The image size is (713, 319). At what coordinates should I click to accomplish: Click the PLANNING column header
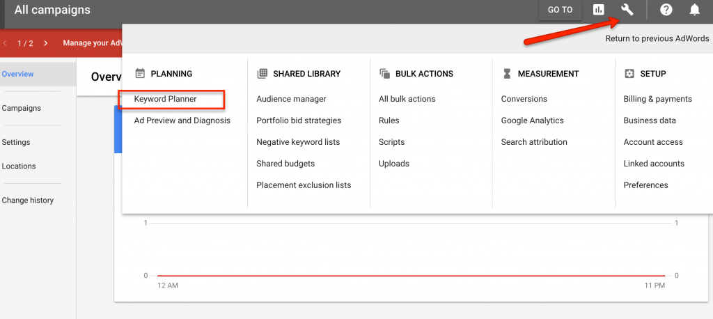[x=171, y=74]
